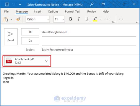The height and width of the screenshot is (106, 140).
Task: Click the To button
Action: [x=30, y=32]
